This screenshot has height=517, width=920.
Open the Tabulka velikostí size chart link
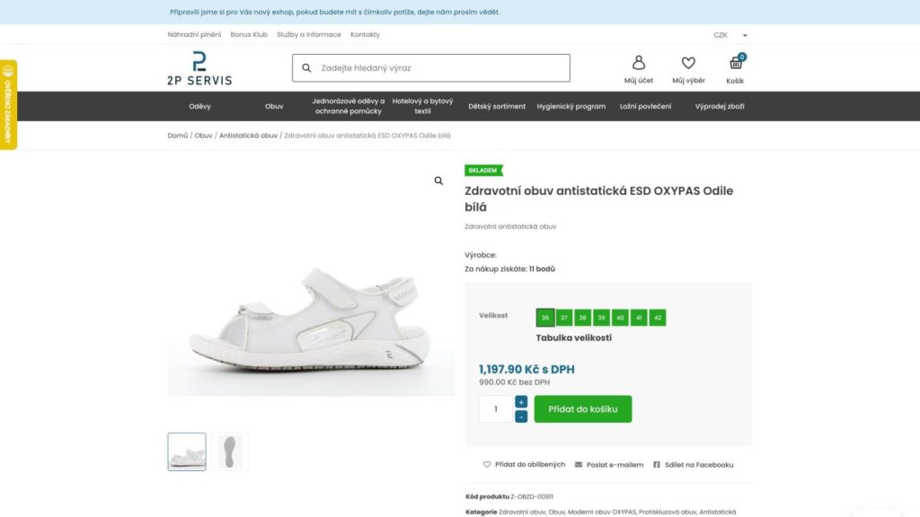pyautogui.click(x=573, y=337)
